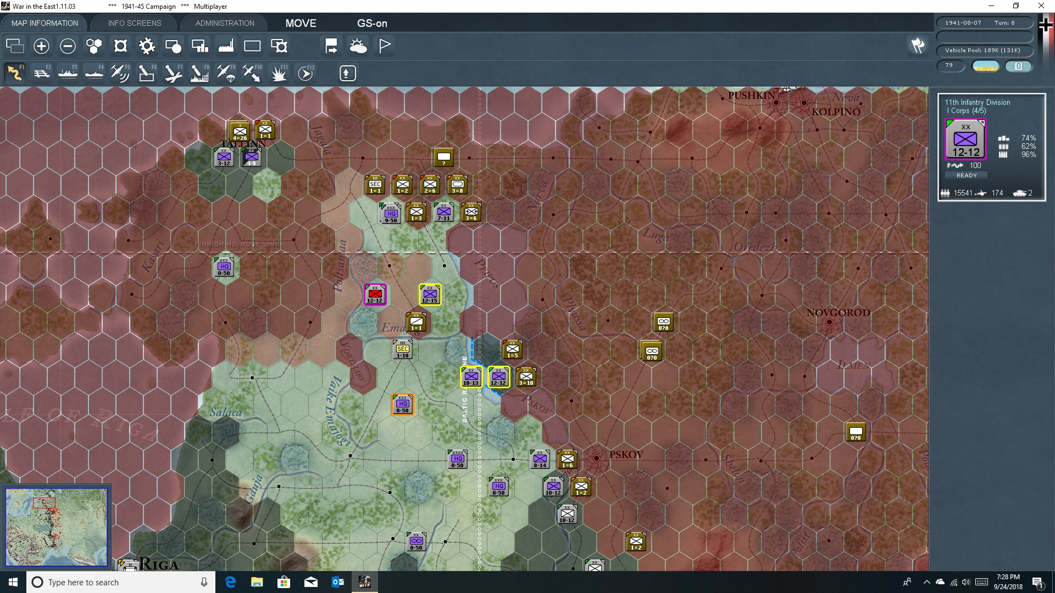Select the F2 rail move mode
Viewport: 1055px width, 593px height.
41,73
